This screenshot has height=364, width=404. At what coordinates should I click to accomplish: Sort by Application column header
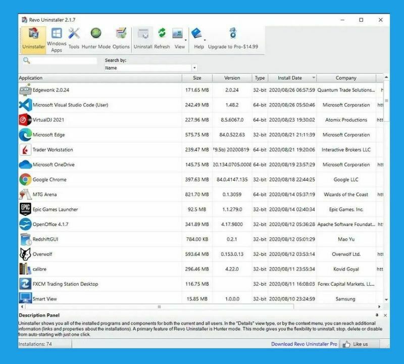100,78
